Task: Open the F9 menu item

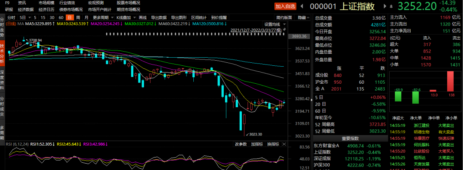Action: point(7,3)
